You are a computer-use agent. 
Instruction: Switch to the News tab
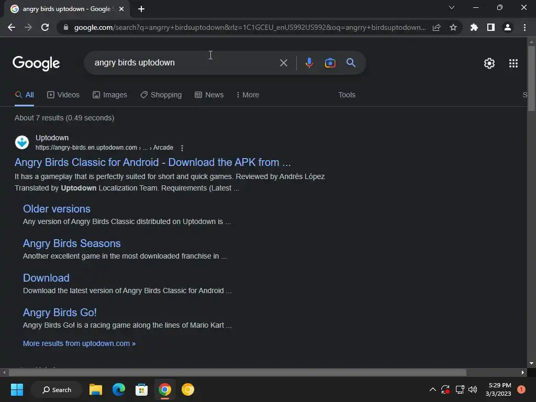209,95
